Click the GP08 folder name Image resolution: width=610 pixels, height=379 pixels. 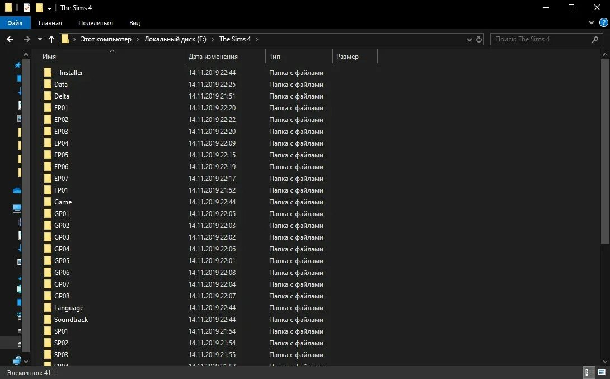click(62, 296)
